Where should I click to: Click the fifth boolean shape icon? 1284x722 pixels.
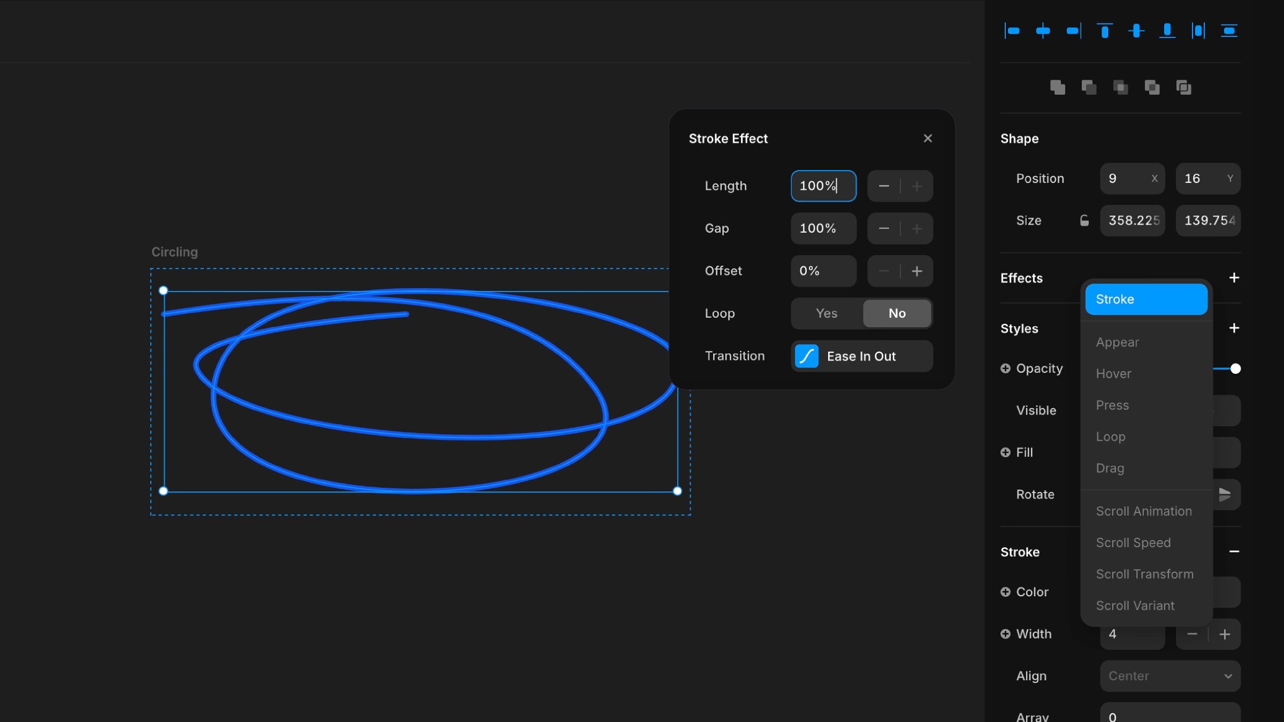tap(1183, 87)
